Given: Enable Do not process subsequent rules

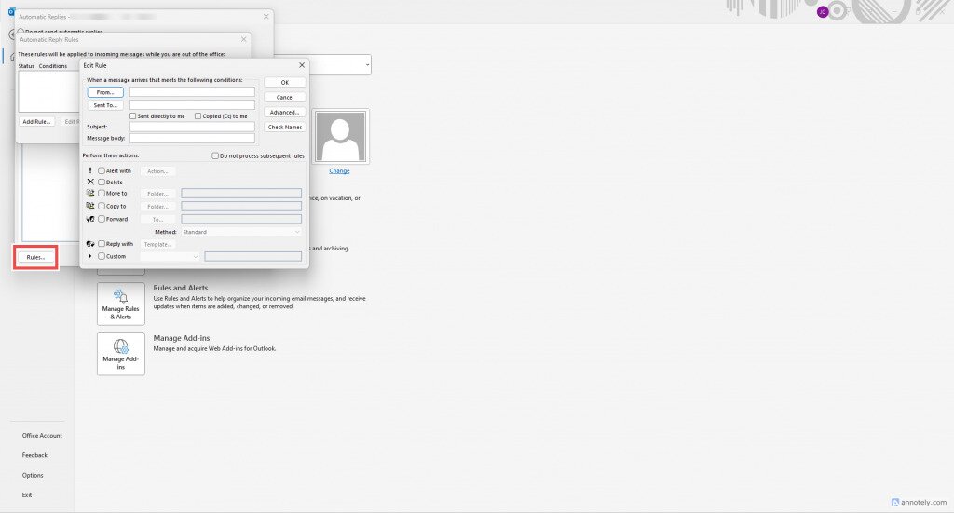Looking at the screenshot, I should point(215,155).
